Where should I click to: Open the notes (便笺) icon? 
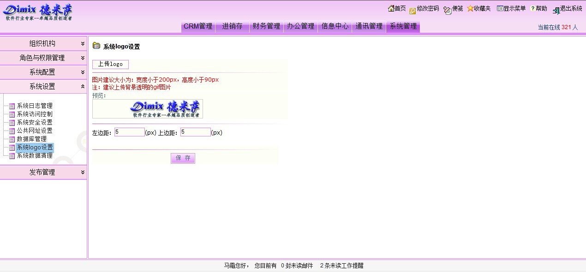point(447,10)
